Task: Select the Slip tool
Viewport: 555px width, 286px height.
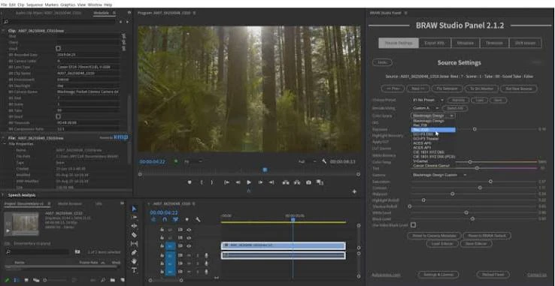Action: (134, 243)
